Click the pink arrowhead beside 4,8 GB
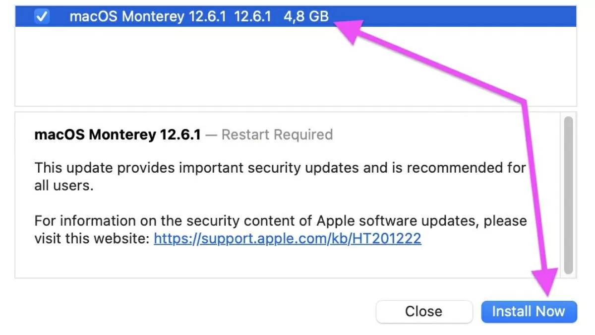 pos(350,29)
